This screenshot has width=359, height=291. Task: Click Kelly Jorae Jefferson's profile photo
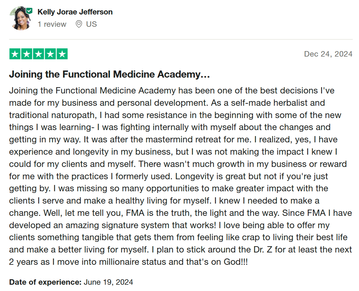tap(21, 18)
